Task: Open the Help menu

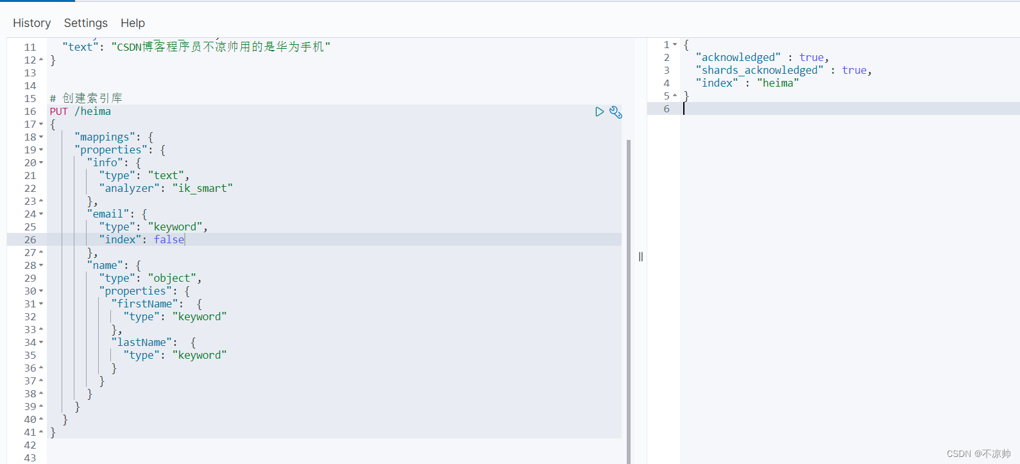Action: click(x=133, y=23)
